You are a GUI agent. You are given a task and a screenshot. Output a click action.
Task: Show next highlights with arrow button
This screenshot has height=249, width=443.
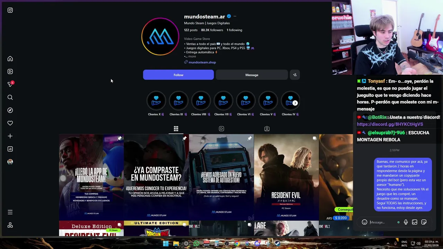[x=295, y=103]
